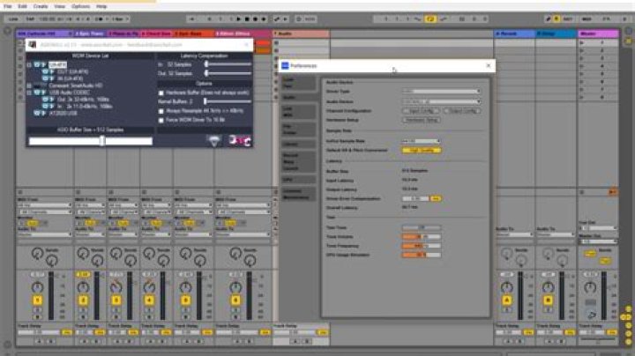Image resolution: width=635 pixels, height=356 pixels.
Task: Open the Audio Device dropdown
Action: coord(442,101)
